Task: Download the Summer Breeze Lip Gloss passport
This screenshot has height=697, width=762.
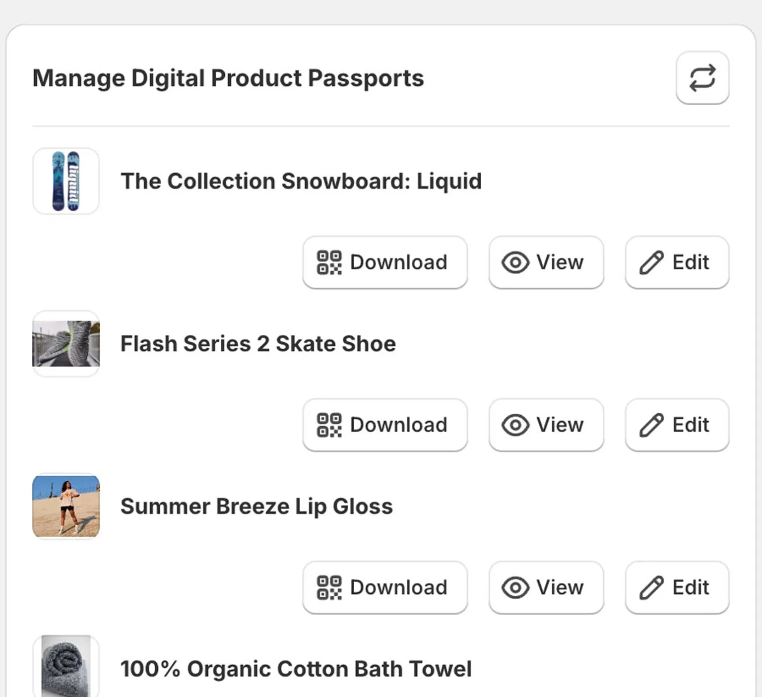Action: (385, 587)
